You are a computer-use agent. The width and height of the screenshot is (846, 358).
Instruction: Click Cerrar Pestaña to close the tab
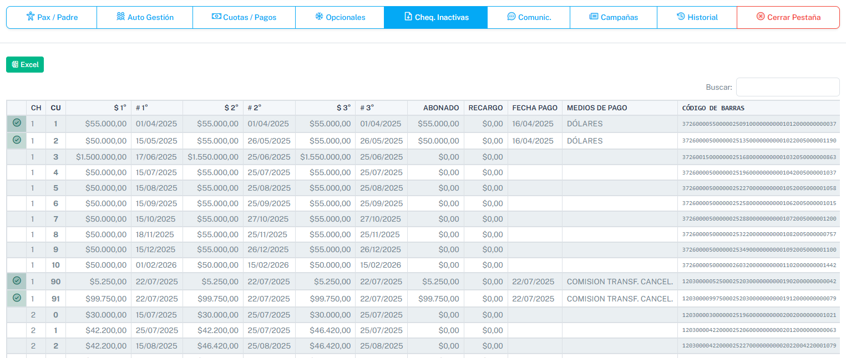click(x=788, y=17)
